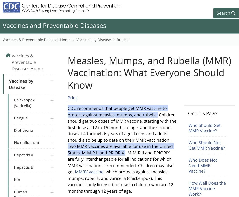Expand the Hepatitis B sidebar item
Image resolution: width=239 pixels, height=197 pixels.
52,168
